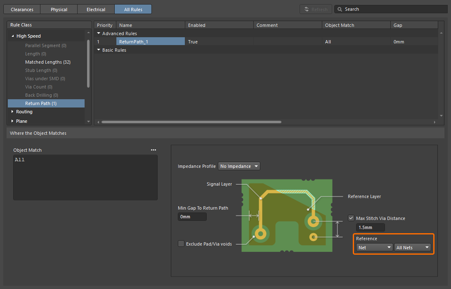Click the 0mm gap cell

tap(414, 42)
